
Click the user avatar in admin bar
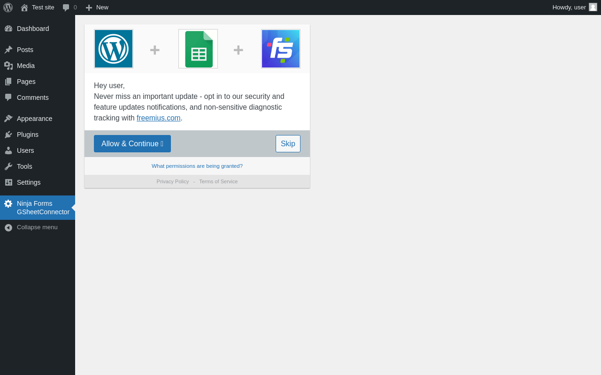tap(593, 7)
